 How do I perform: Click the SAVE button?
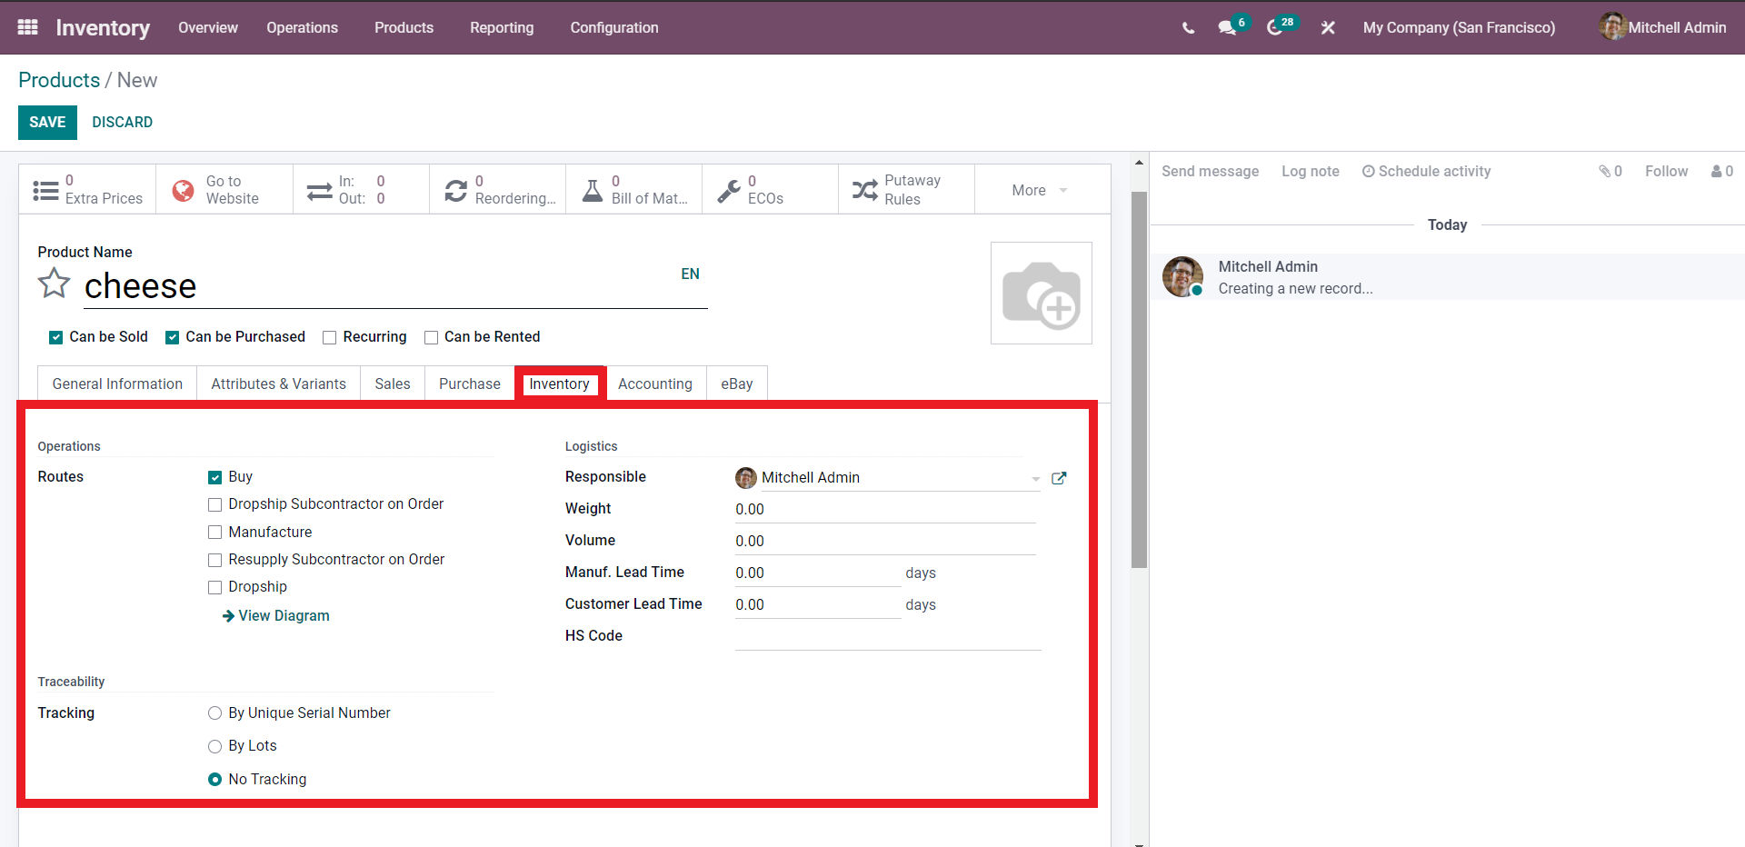click(47, 122)
